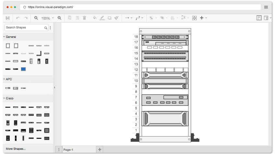The width and height of the screenshot is (275, 154).
Task: Click the Align shapes icon
Action: click(173, 18)
